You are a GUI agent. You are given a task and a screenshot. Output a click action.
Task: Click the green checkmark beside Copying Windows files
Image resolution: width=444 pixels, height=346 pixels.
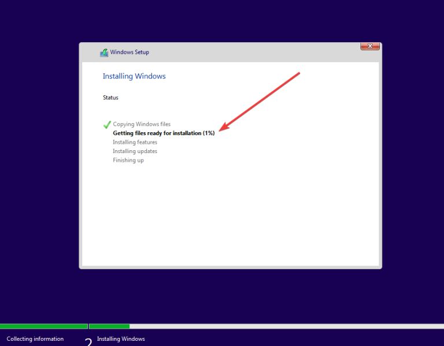[x=107, y=125]
